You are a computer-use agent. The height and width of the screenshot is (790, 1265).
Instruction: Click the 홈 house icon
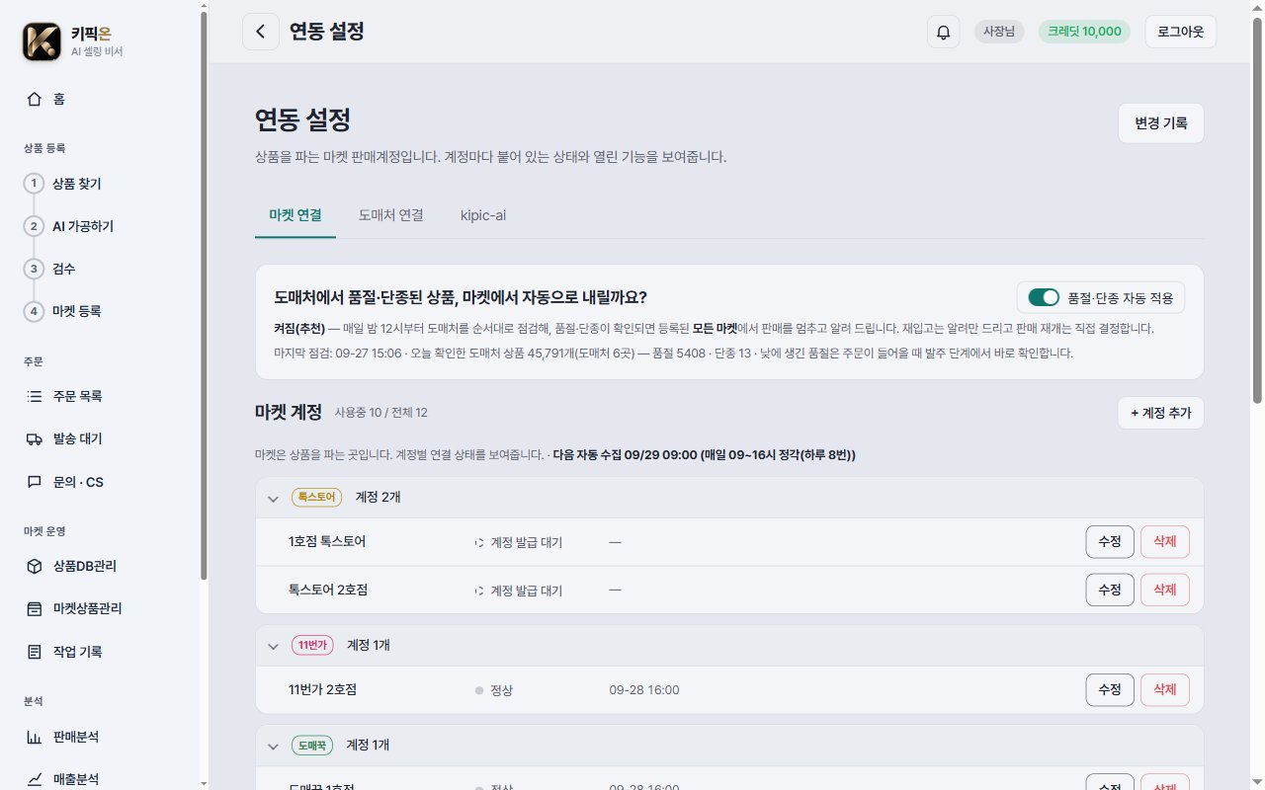[x=35, y=99]
